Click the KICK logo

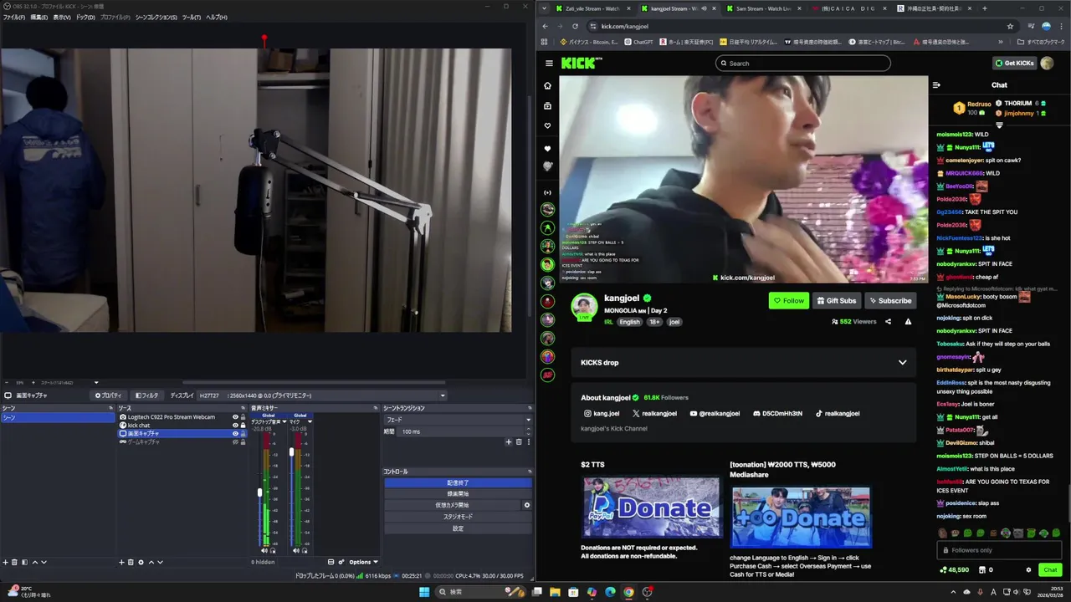(580, 63)
